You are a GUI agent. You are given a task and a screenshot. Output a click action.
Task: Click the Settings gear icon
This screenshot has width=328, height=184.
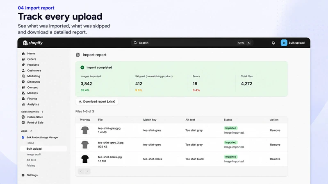click(23, 175)
